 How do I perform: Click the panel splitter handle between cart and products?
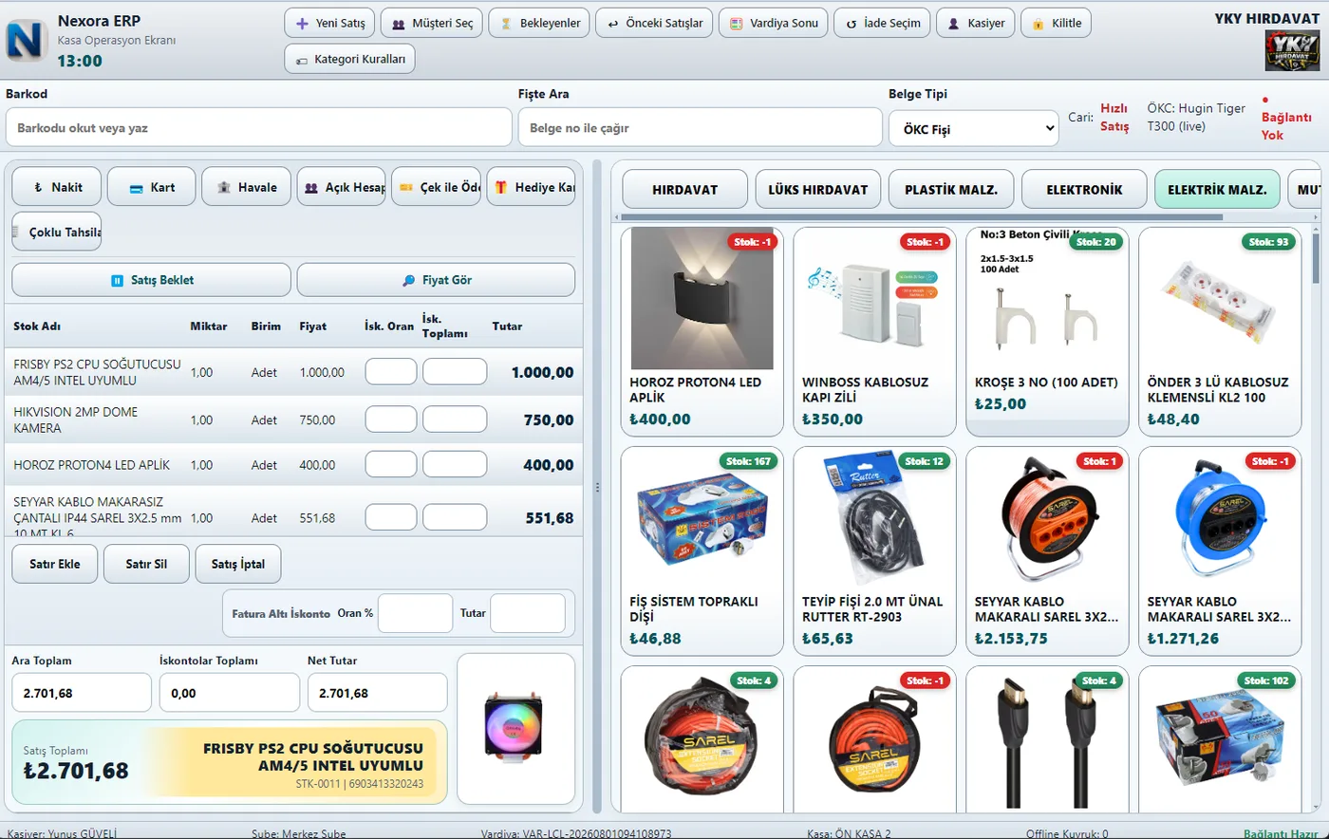pyautogui.click(x=597, y=487)
